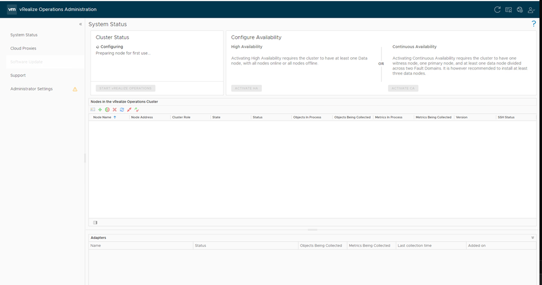The image size is (542, 285).
Task: Click the SSH Status column header
Action: point(506,117)
